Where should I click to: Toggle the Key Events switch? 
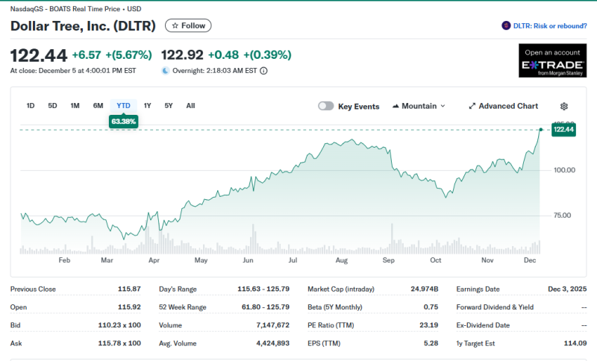point(326,106)
